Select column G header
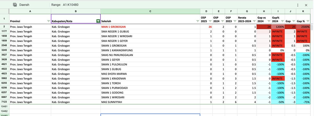314x116 pixels. (x=247, y=11)
